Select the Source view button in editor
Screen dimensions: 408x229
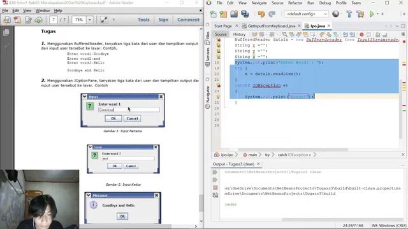tap(221, 34)
